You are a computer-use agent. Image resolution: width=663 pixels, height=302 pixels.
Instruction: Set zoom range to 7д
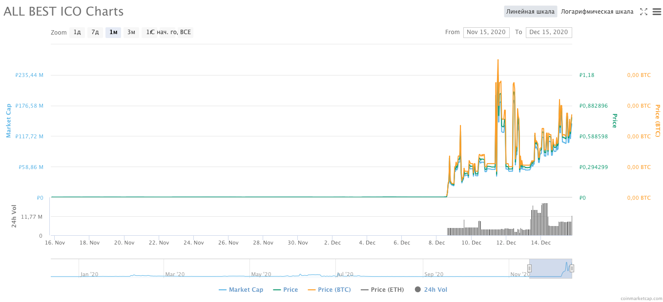pyautogui.click(x=95, y=33)
